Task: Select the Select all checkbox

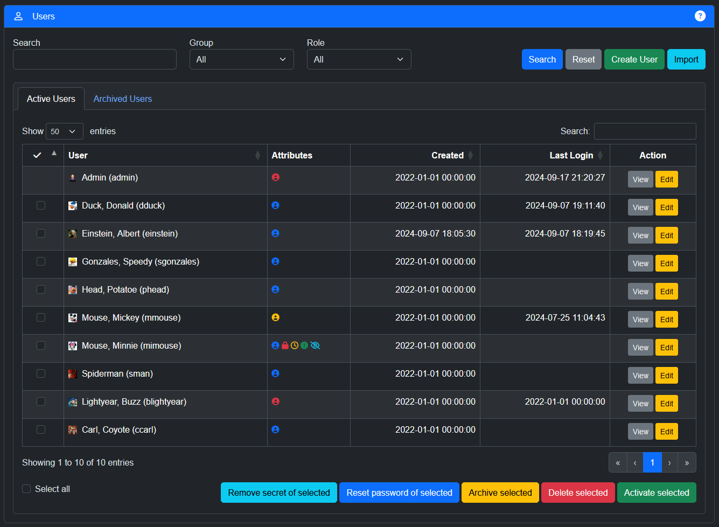Action: (x=26, y=488)
